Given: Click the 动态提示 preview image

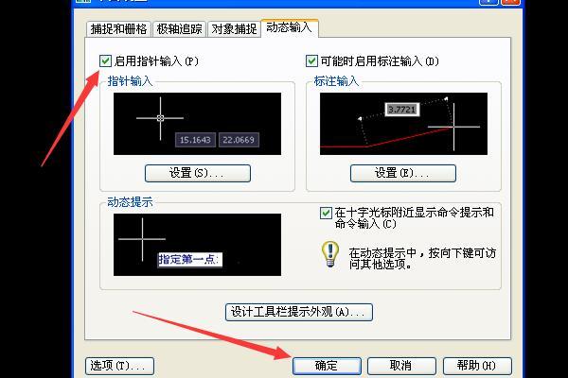Looking at the screenshot, I should 197,245.
